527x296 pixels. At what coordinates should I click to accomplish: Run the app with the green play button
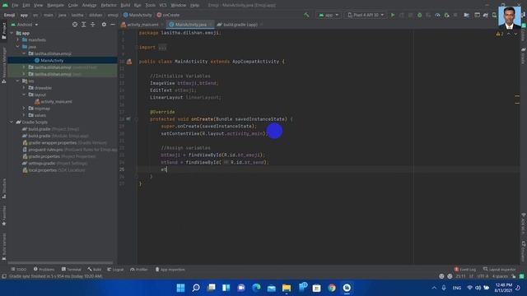point(393,15)
